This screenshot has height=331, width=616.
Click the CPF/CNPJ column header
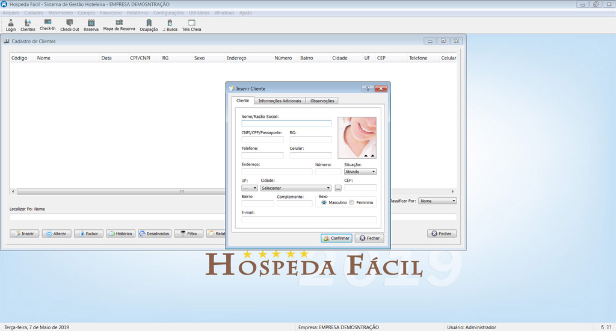coord(140,58)
